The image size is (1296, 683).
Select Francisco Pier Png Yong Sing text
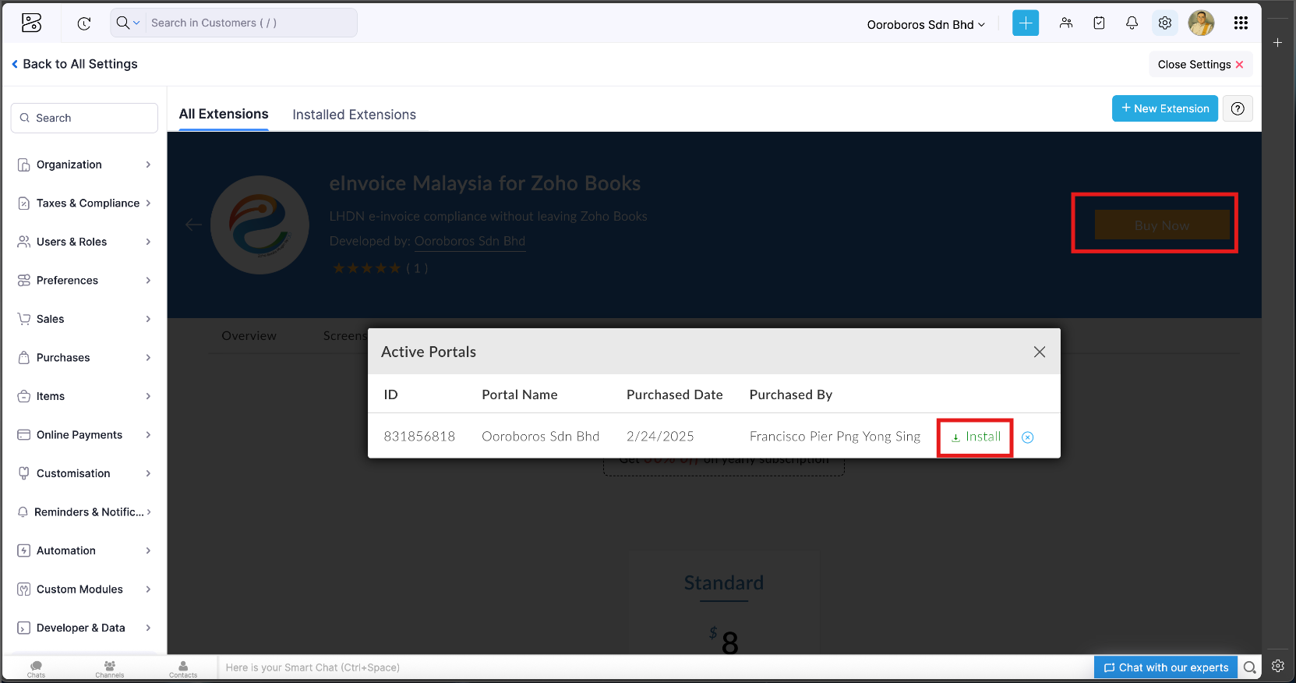click(835, 437)
